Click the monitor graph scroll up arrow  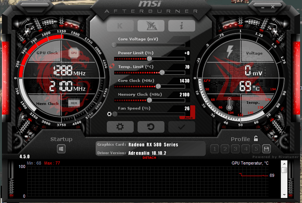[x=284, y=164]
